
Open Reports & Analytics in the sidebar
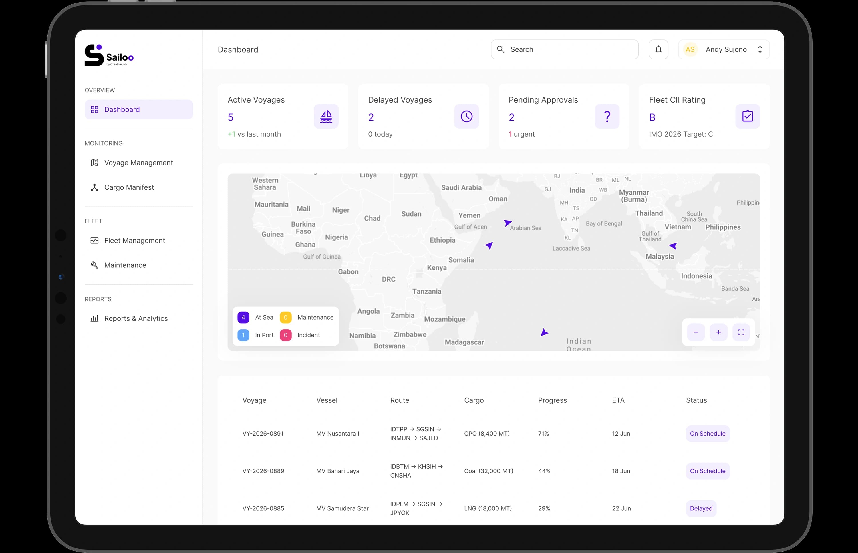(x=139, y=319)
